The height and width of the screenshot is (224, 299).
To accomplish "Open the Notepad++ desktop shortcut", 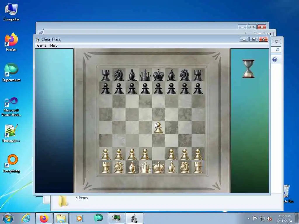I will [x=11, y=133].
